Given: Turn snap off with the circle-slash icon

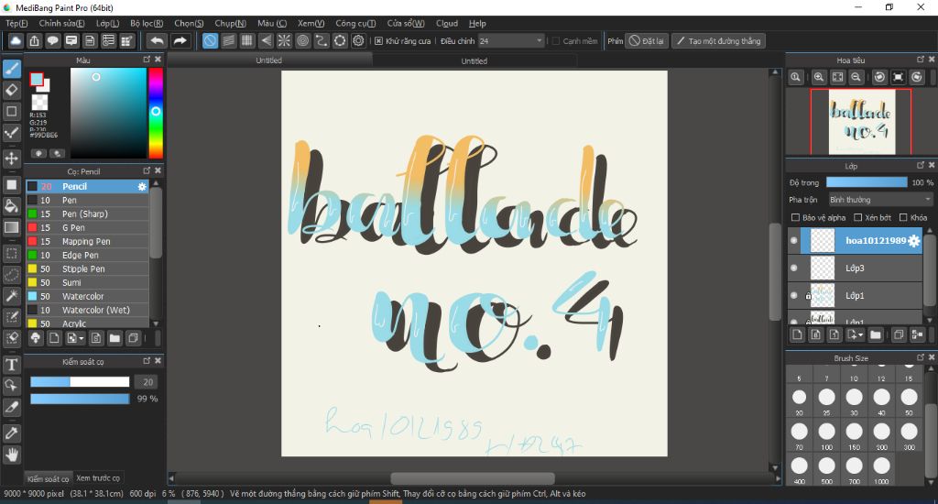Looking at the screenshot, I should pos(210,40).
